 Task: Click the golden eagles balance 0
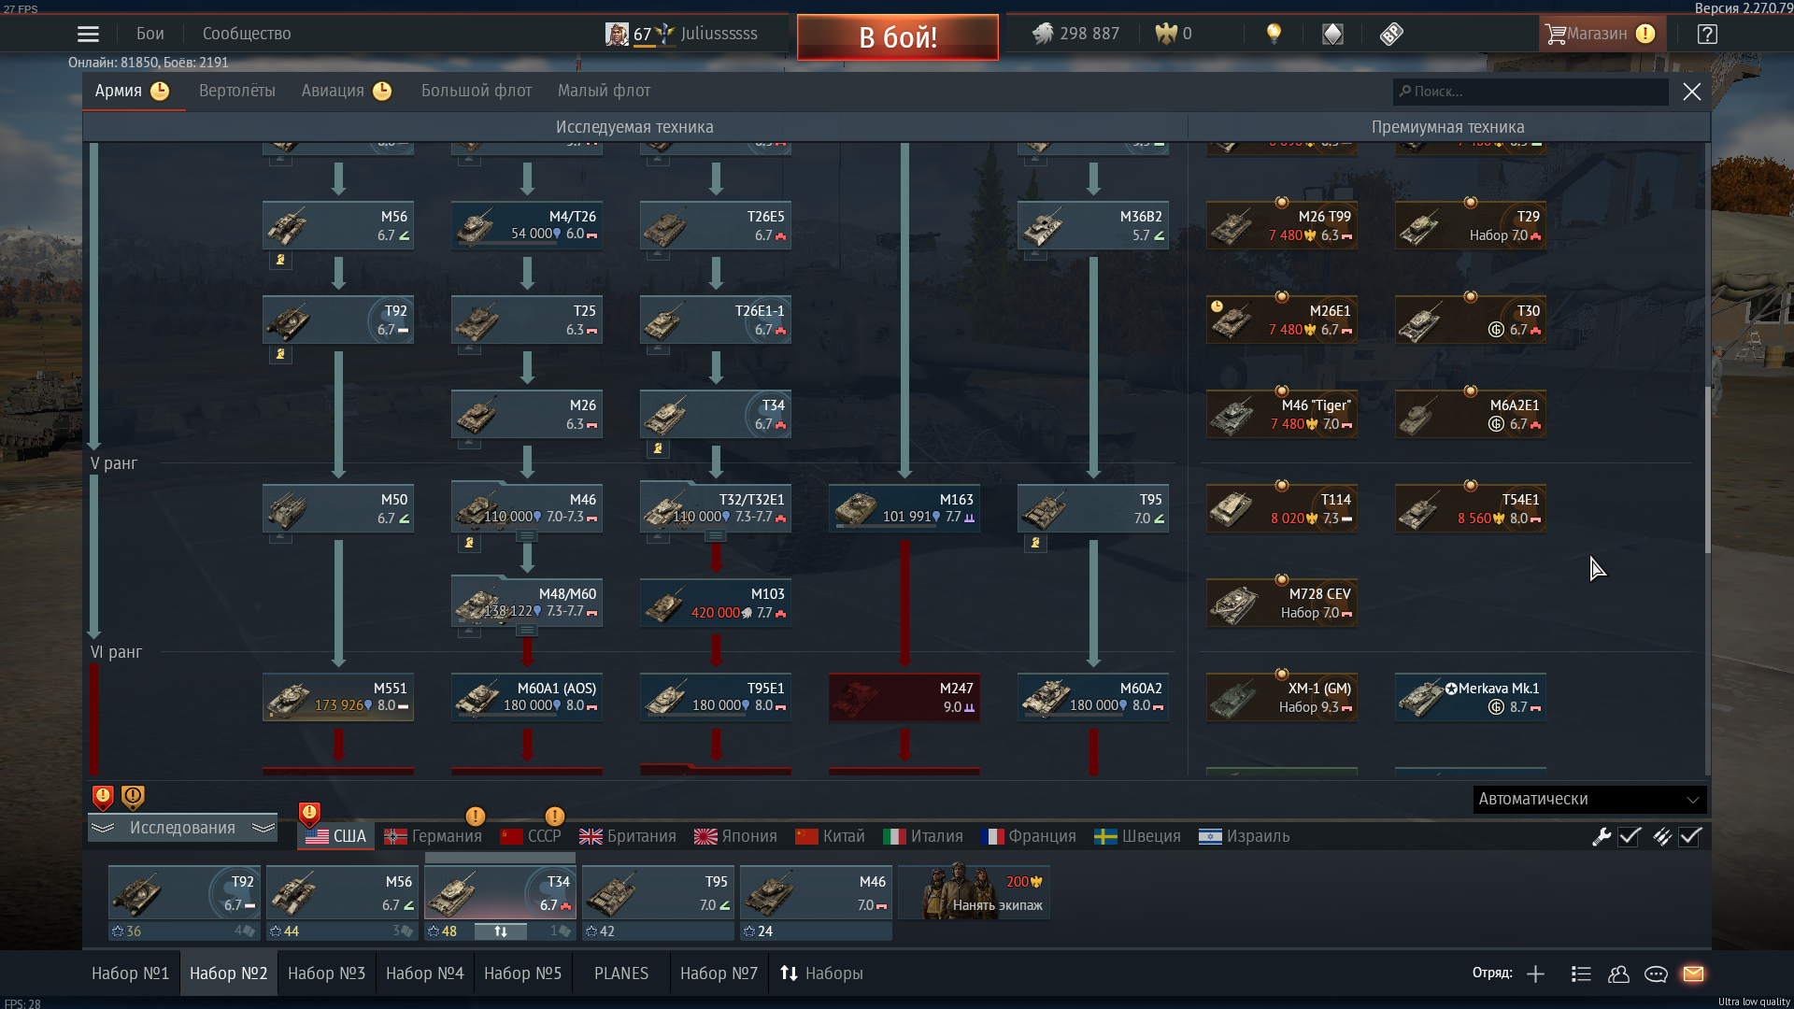tap(1174, 34)
